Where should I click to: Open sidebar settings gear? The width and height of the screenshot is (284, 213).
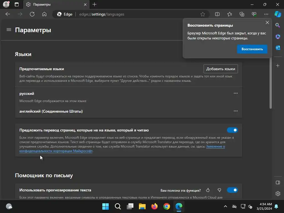tap(278, 194)
